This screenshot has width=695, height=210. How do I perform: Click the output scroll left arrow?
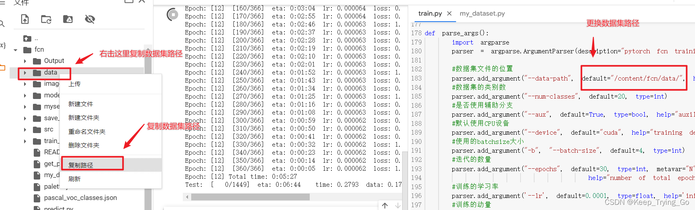[187, 197]
